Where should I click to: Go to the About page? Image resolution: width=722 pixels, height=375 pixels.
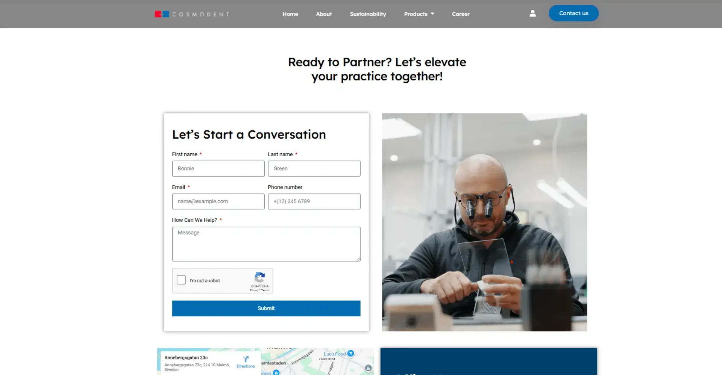pyautogui.click(x=324, y=14)
